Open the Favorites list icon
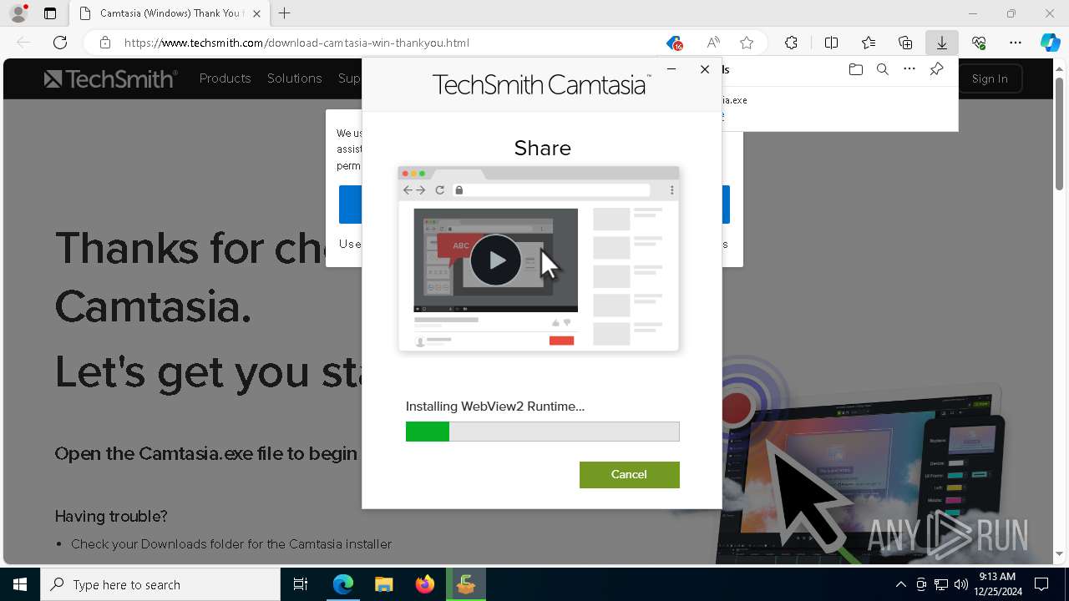 click(x=869, y=43)
